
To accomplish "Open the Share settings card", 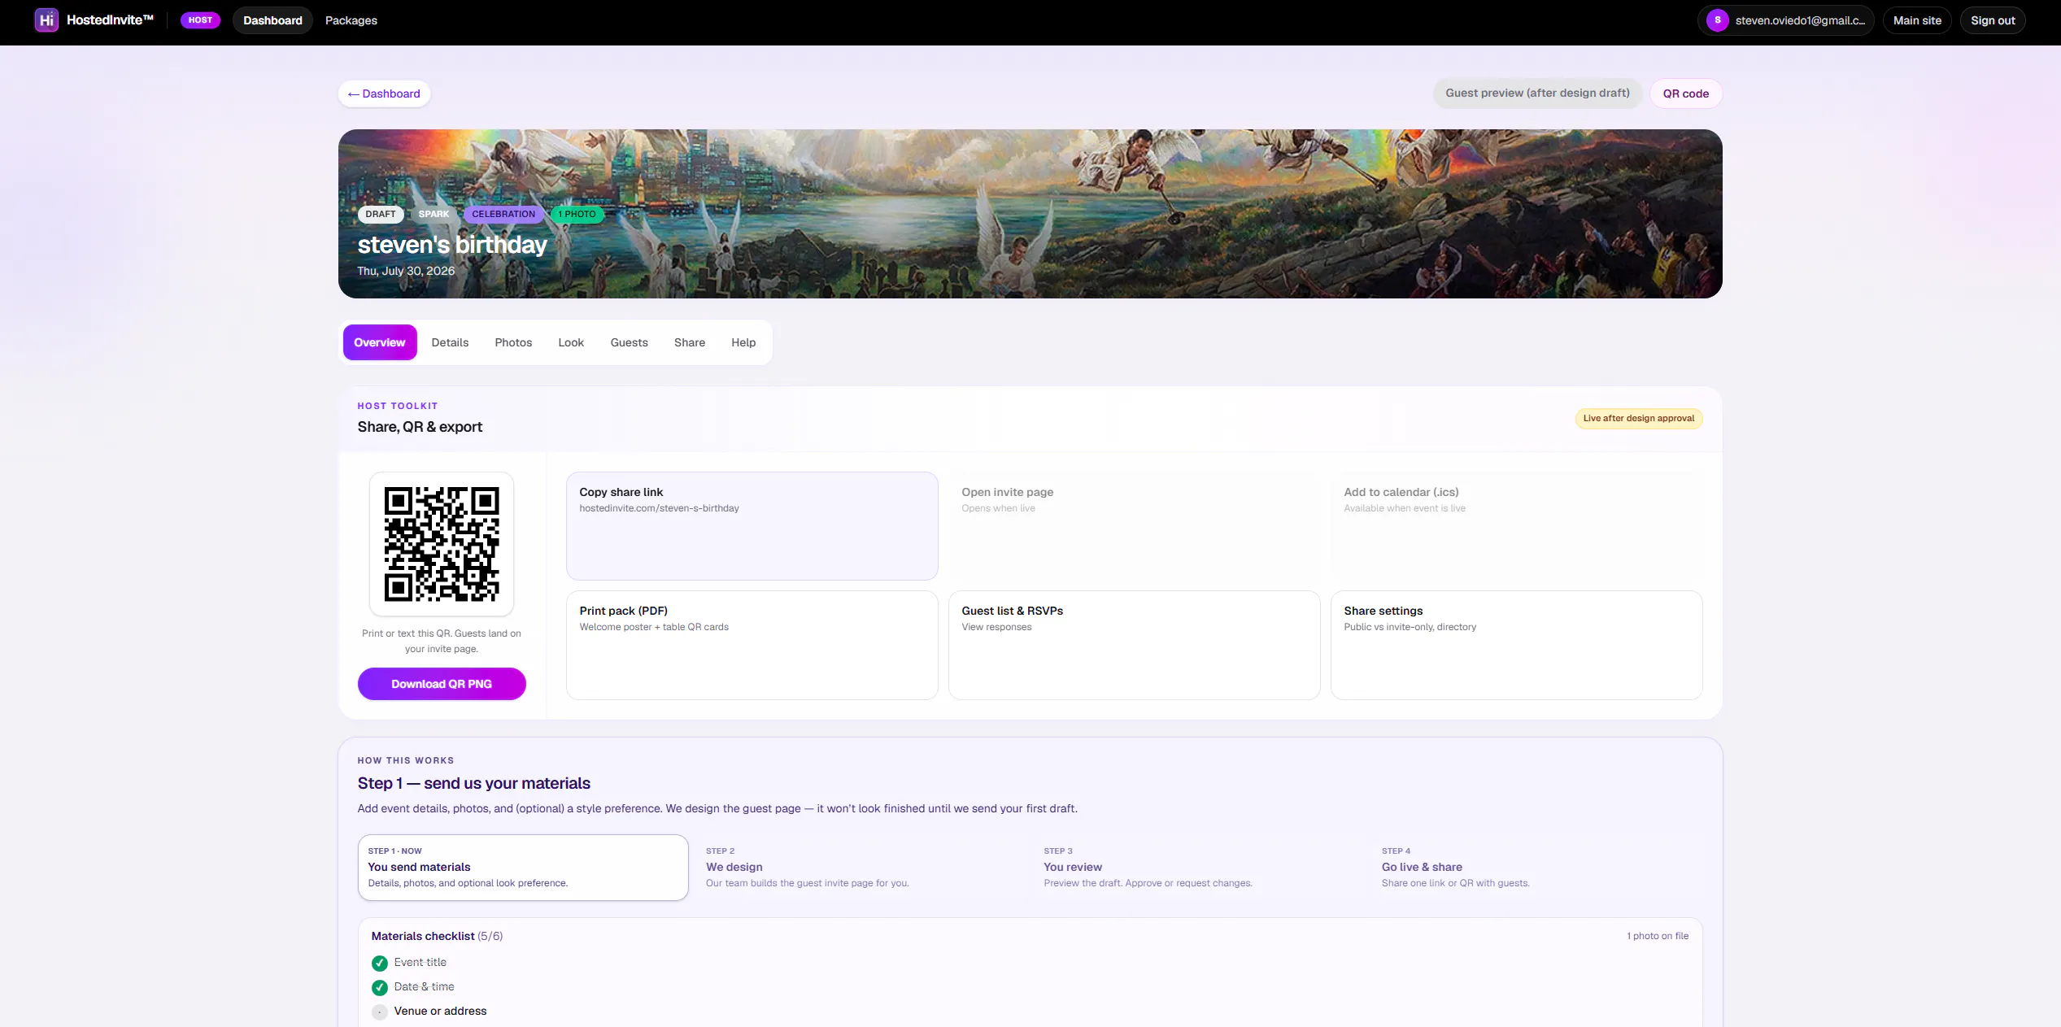I will 1517,645.
